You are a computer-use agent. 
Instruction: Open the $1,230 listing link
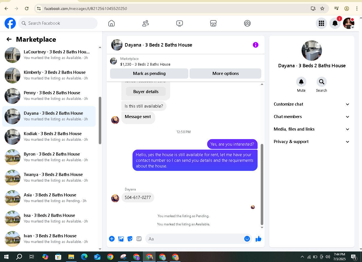tap(145, 64)
